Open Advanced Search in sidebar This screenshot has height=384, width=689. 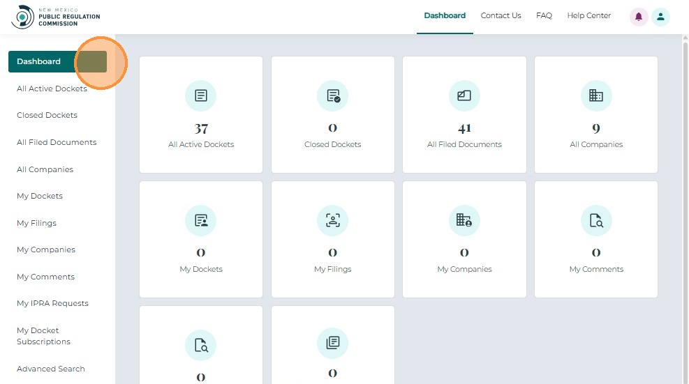click(50, 369)
